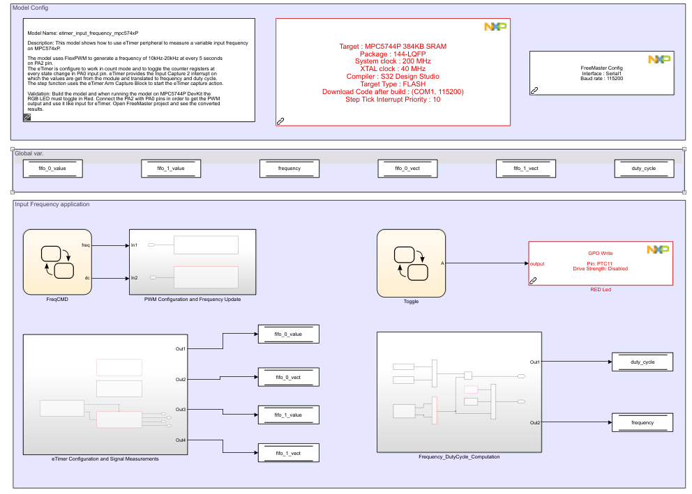Click the 'Download Code after build' text line
692x494 pixels.
click(393, 92)
